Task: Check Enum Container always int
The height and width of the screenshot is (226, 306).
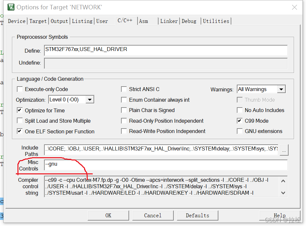Action: point(124,100)
